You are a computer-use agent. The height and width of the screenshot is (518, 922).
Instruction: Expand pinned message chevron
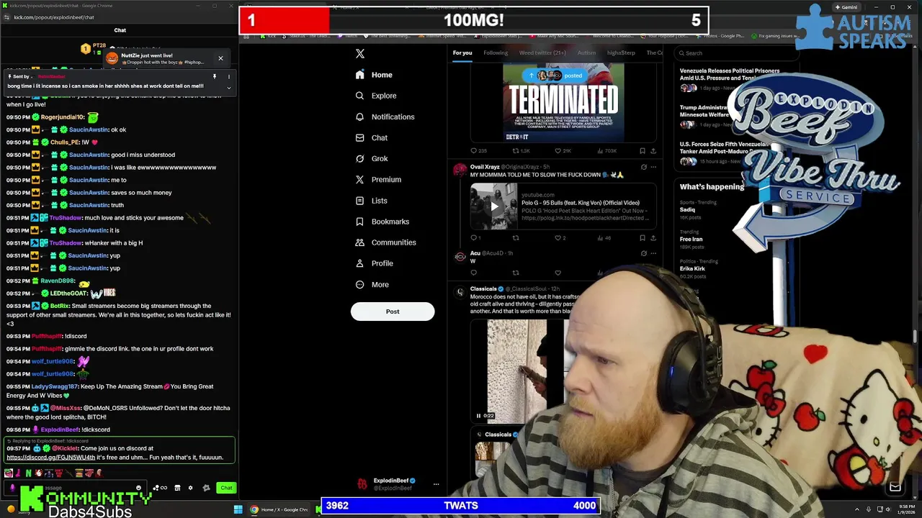click(x=229, y=88)
